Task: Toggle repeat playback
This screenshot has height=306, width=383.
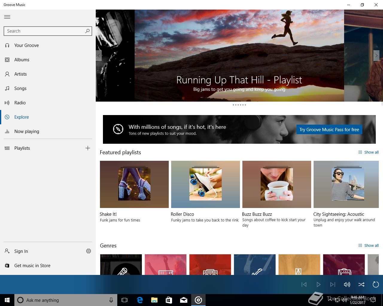Action: [376, 284]
